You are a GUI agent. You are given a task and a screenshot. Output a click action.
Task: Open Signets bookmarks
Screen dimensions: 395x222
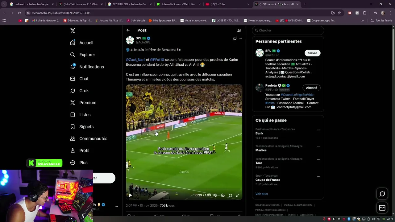point(82,127)
